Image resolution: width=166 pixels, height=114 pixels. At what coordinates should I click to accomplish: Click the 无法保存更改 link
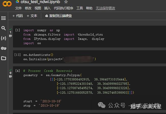tap(105, 8)
